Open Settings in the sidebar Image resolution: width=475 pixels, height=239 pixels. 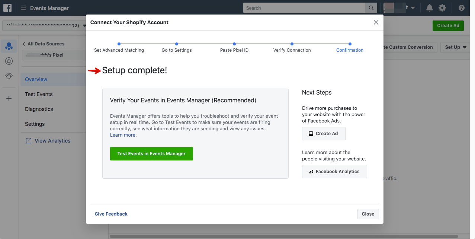click(x=35, y=124)
